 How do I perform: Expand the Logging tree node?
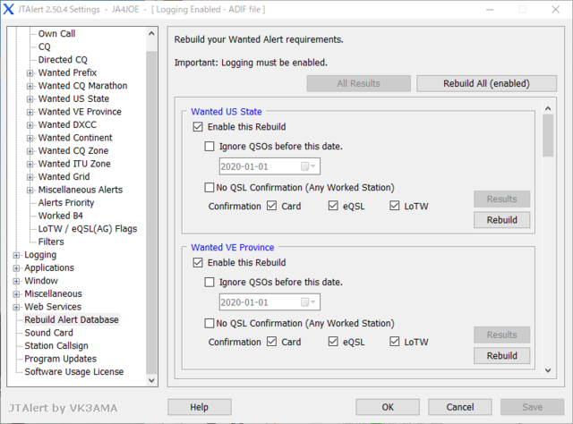pos(16,255)
